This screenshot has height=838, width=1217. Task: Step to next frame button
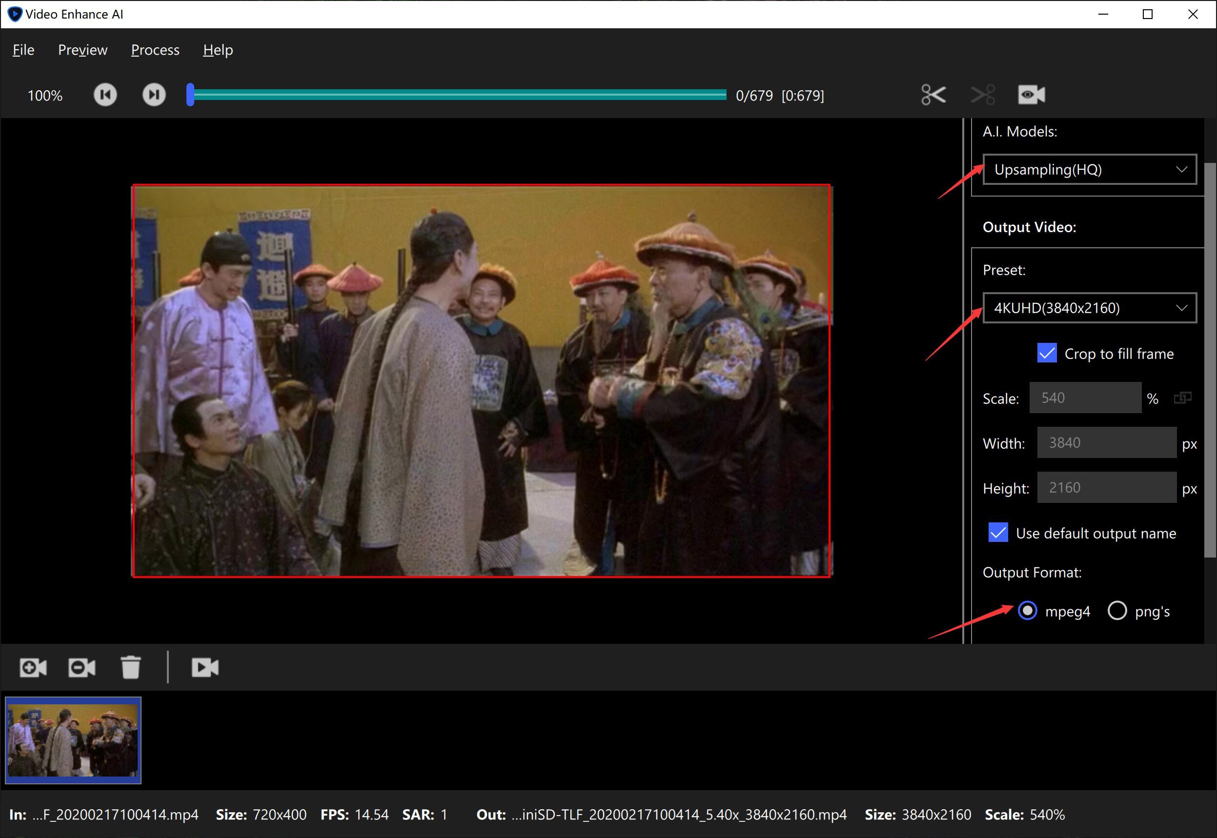point(154,95)
